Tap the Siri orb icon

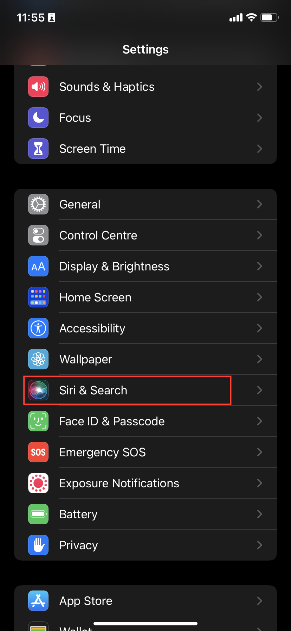coord(38,390)
